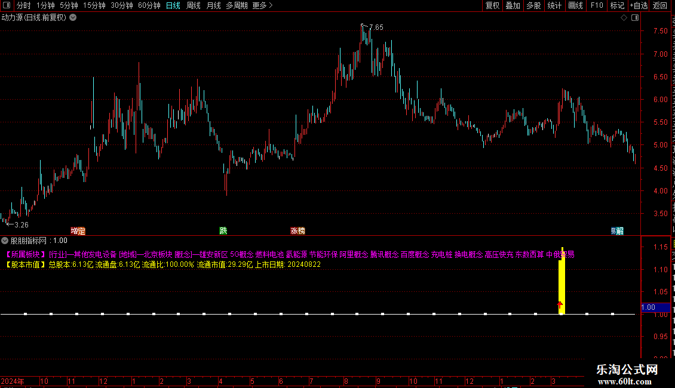Click the green 跌 event tag
Image resolution: width=675 pixels, height=388 pixels.
(223, 231)
